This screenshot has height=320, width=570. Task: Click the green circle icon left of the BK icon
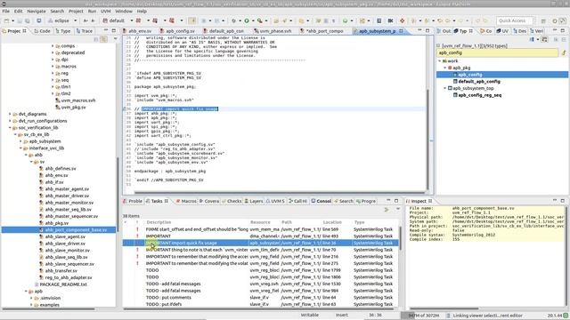(x=345, y=20)
